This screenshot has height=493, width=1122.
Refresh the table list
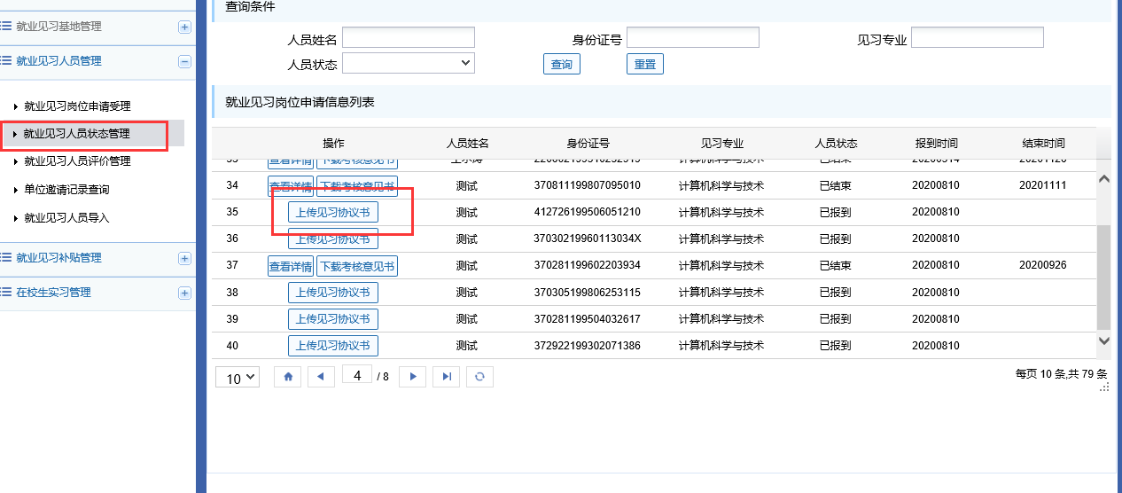pyautogui.click(x=480, y=377)
